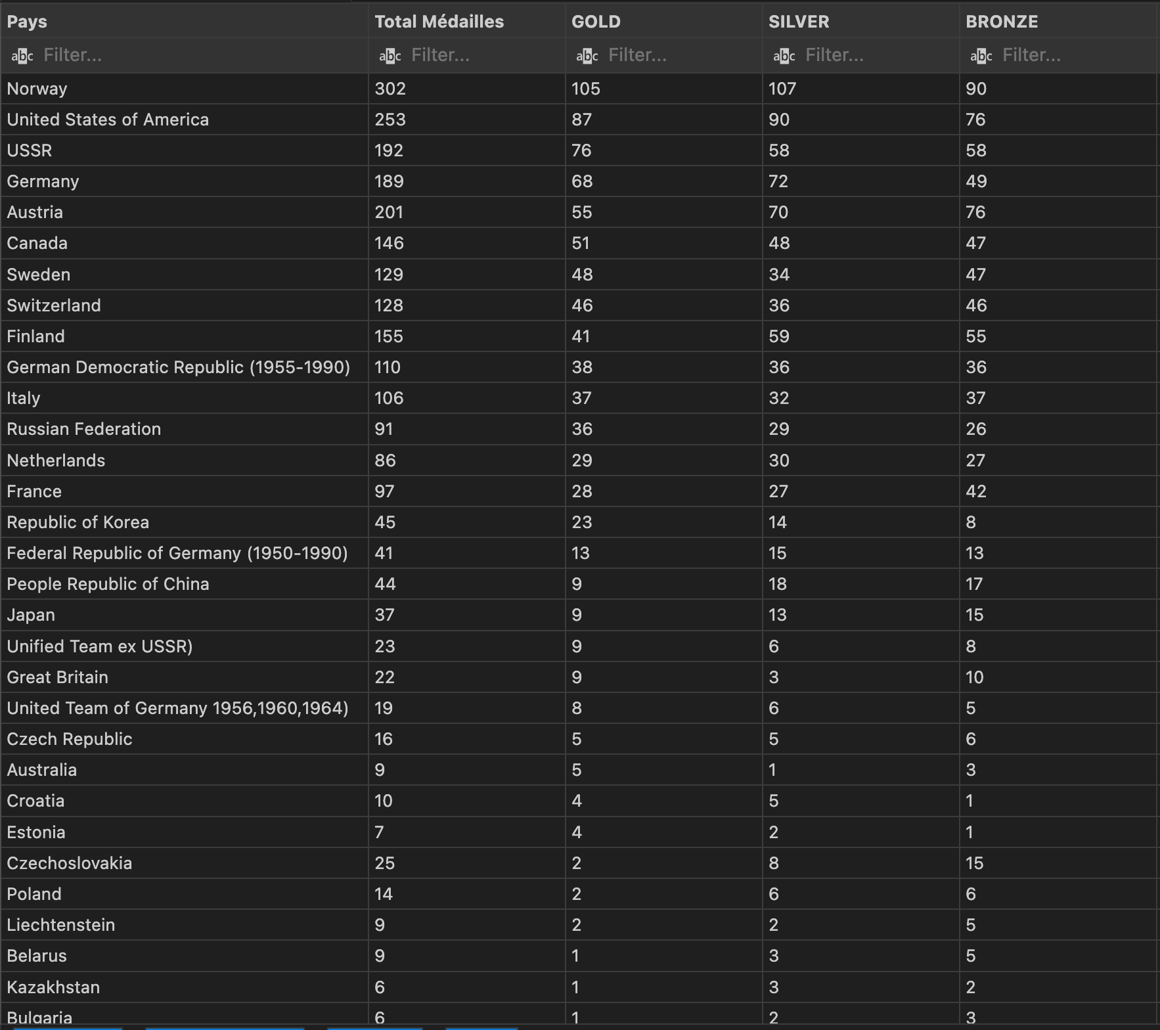Click Austria's total medals value 201
Viewport: 1160px width, 1030px height.
point(389,212)
